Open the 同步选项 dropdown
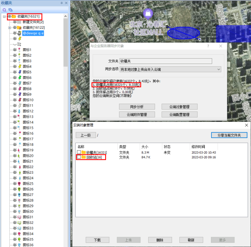251x247 pixels. coord(218,70)
